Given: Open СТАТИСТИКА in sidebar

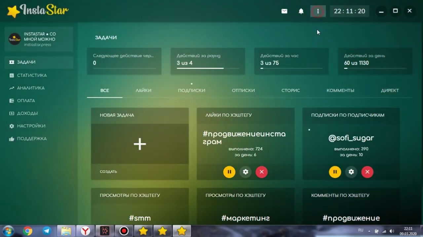Looking at the screenshot, I should [x=39, y=75].
